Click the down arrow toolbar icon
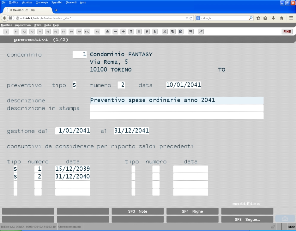 (139, 32)
